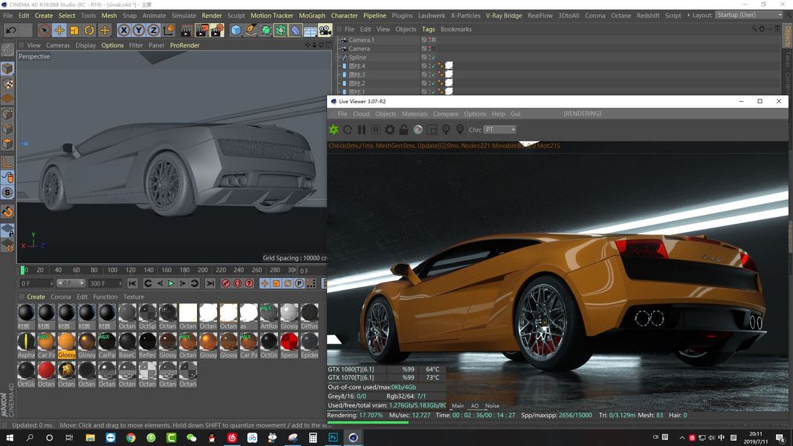Switch to Noise pass tab in Live Viewer
This screenshot has width=793, height=446.
pyautogui.click(x=492, y=406)
